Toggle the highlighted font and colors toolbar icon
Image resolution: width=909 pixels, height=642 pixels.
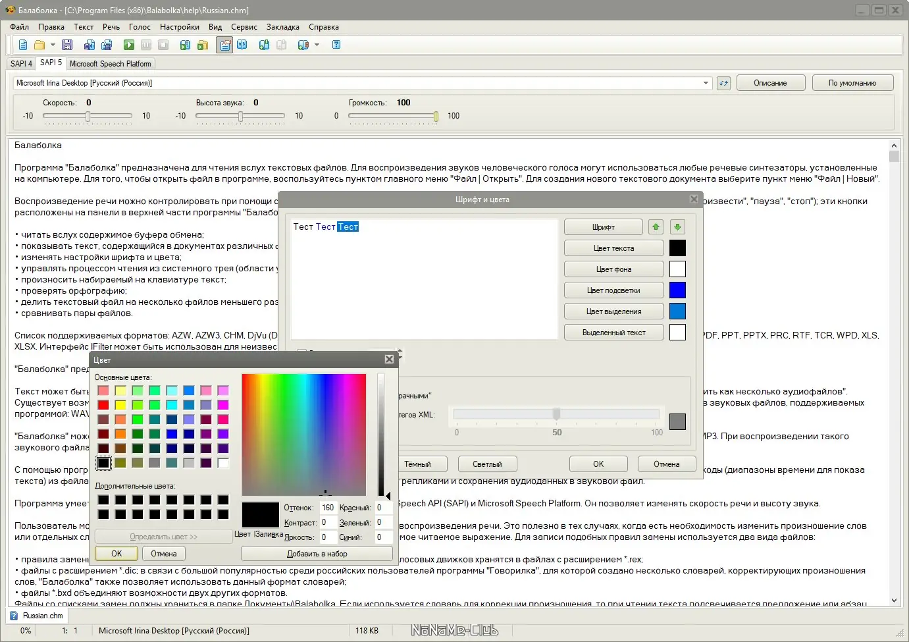click(224, 45)
